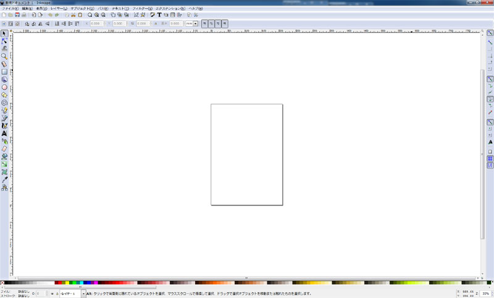494x298 pixels.
Task: Toggle snapping at top of snap bar
Action: (490, 33)
